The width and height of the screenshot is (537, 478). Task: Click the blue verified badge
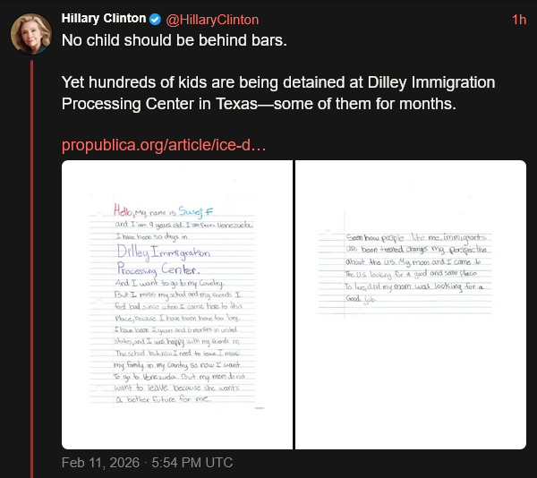tap(155, 20)
